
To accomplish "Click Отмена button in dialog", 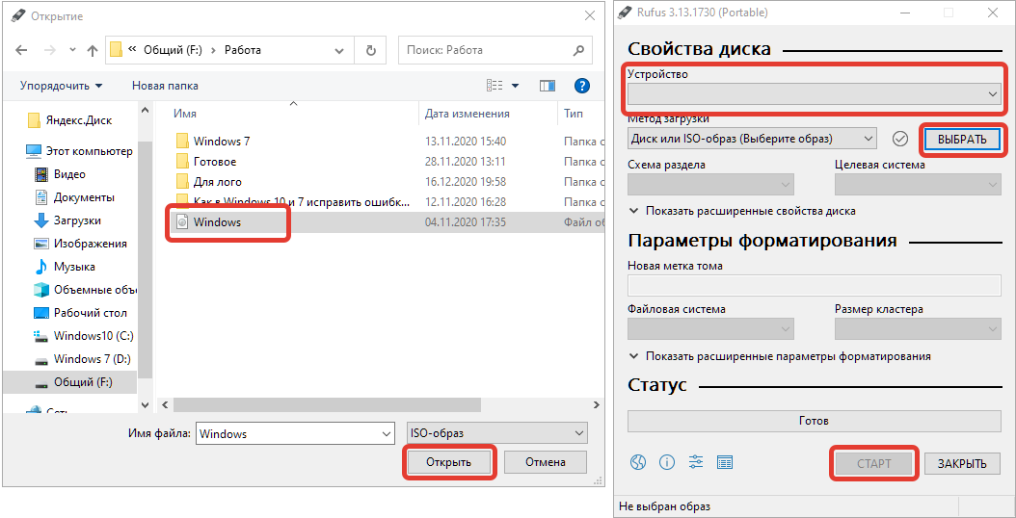I will coord(545,462).
